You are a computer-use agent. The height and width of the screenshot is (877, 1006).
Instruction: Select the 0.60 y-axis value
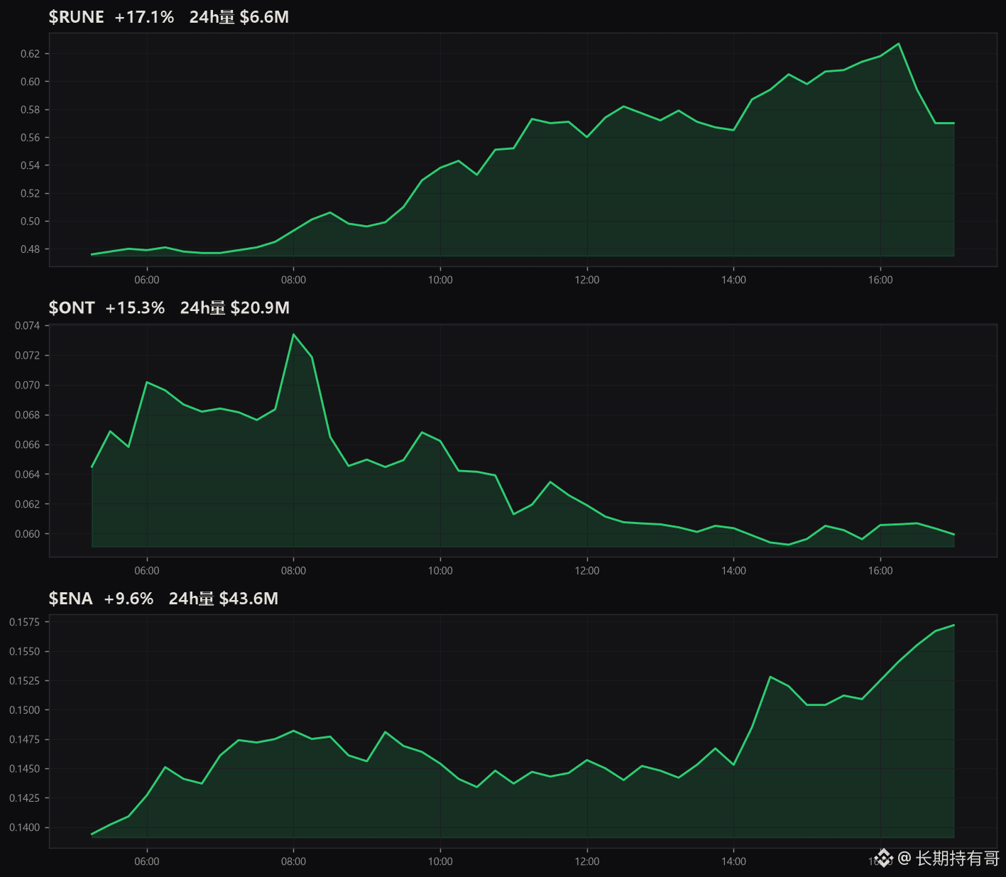click(x=31, y=82)
